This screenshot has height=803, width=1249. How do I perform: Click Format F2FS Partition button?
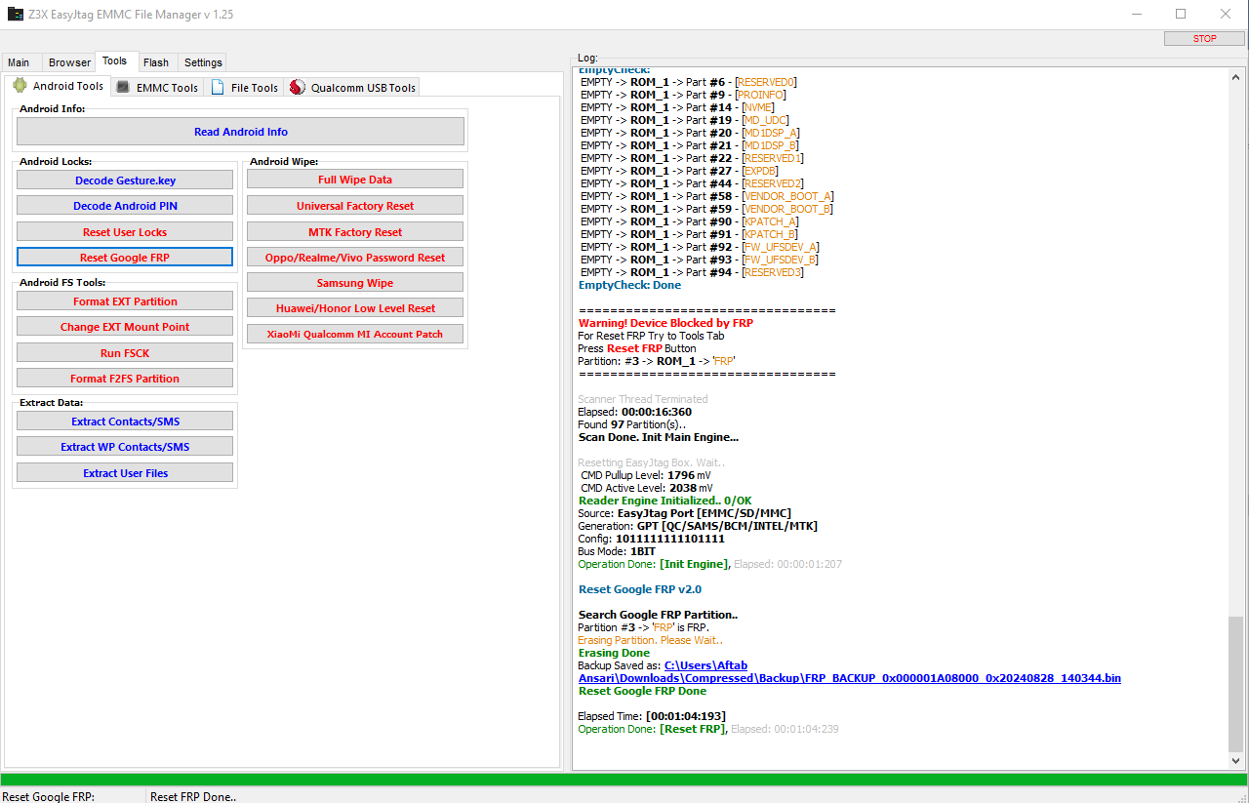tap(125, 379)
